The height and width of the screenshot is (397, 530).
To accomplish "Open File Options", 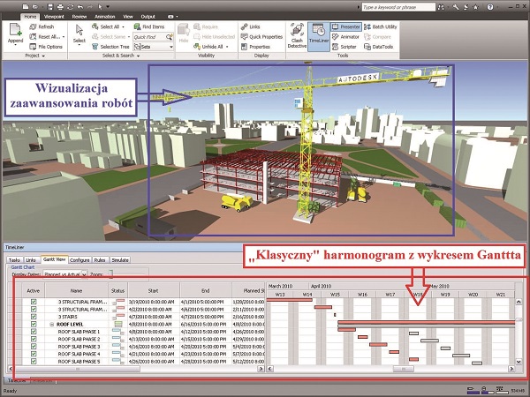I will click(x=46, y=47).
